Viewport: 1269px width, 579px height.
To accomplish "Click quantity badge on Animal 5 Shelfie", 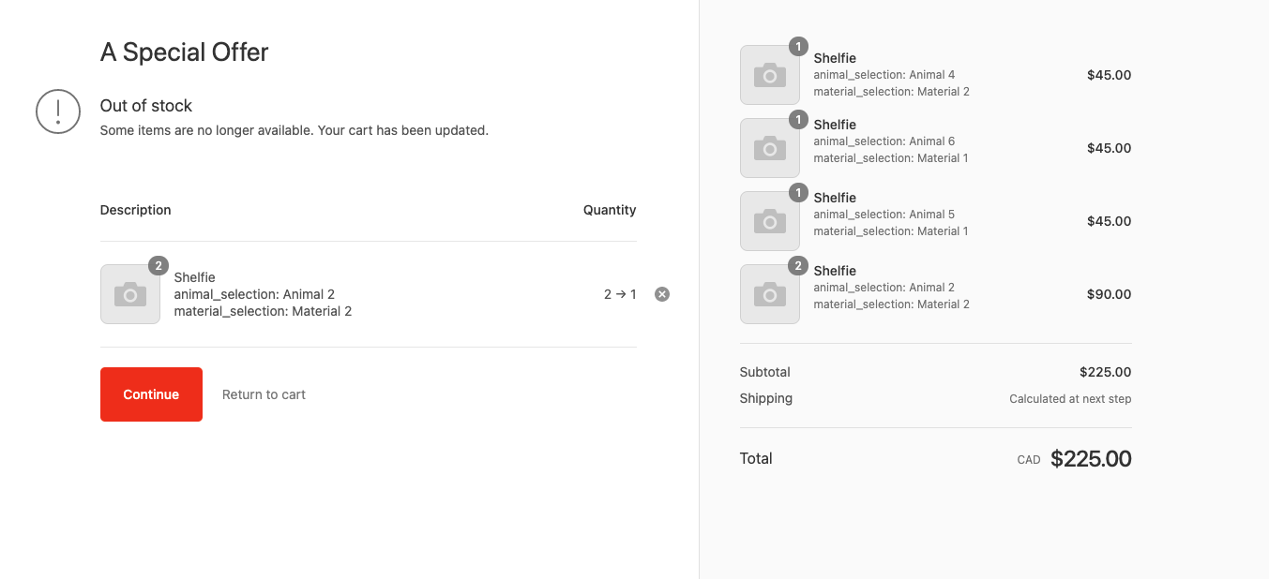I will pos(798,193).
